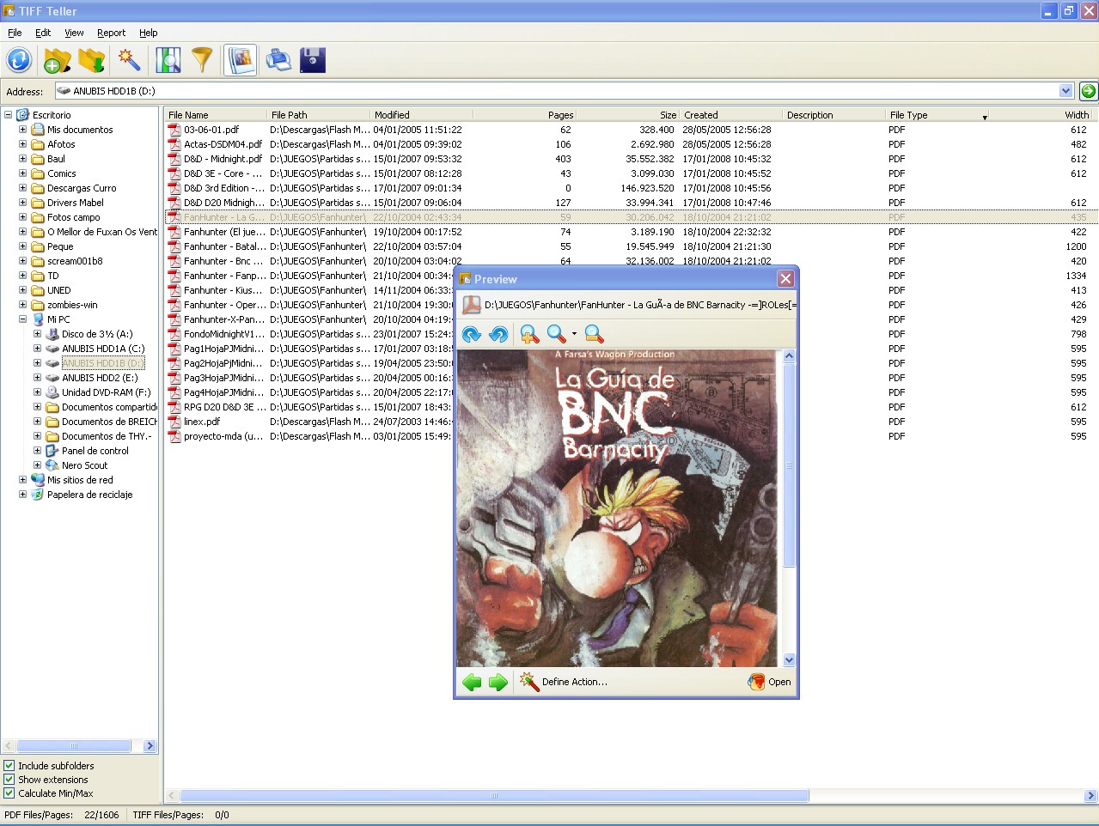The image size is (1099, 826).
Task: Click the magic wand icon in main toolbar
Action: (129, 60)
